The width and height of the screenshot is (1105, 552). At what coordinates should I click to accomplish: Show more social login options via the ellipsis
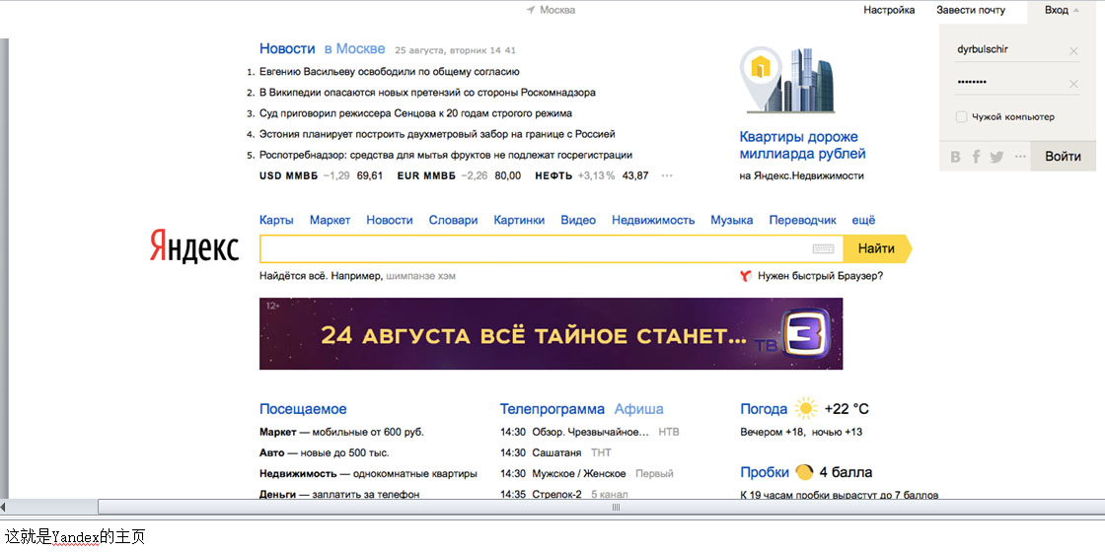click(1020, 157)
